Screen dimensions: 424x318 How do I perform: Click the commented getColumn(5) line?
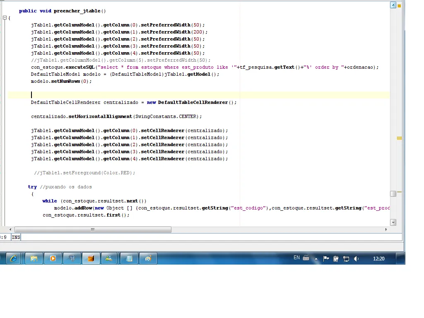(120, 60)
